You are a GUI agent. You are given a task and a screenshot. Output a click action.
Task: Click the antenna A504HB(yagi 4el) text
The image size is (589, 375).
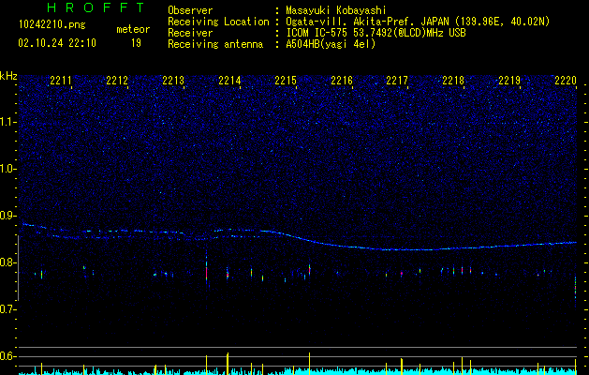pos(331,44)
